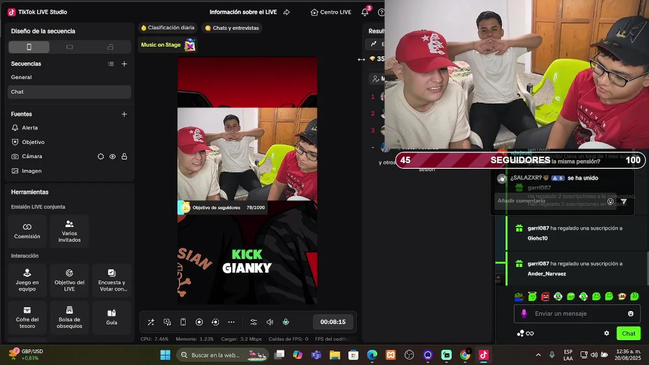Click the phone screen icon in toolbar
Viewport: 649px width, 365px height.
[x=183, y=322]
